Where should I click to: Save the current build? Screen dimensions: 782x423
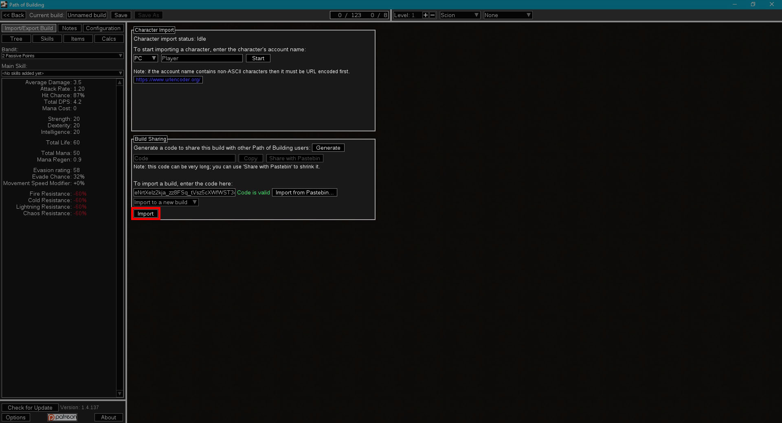[121, 15]
